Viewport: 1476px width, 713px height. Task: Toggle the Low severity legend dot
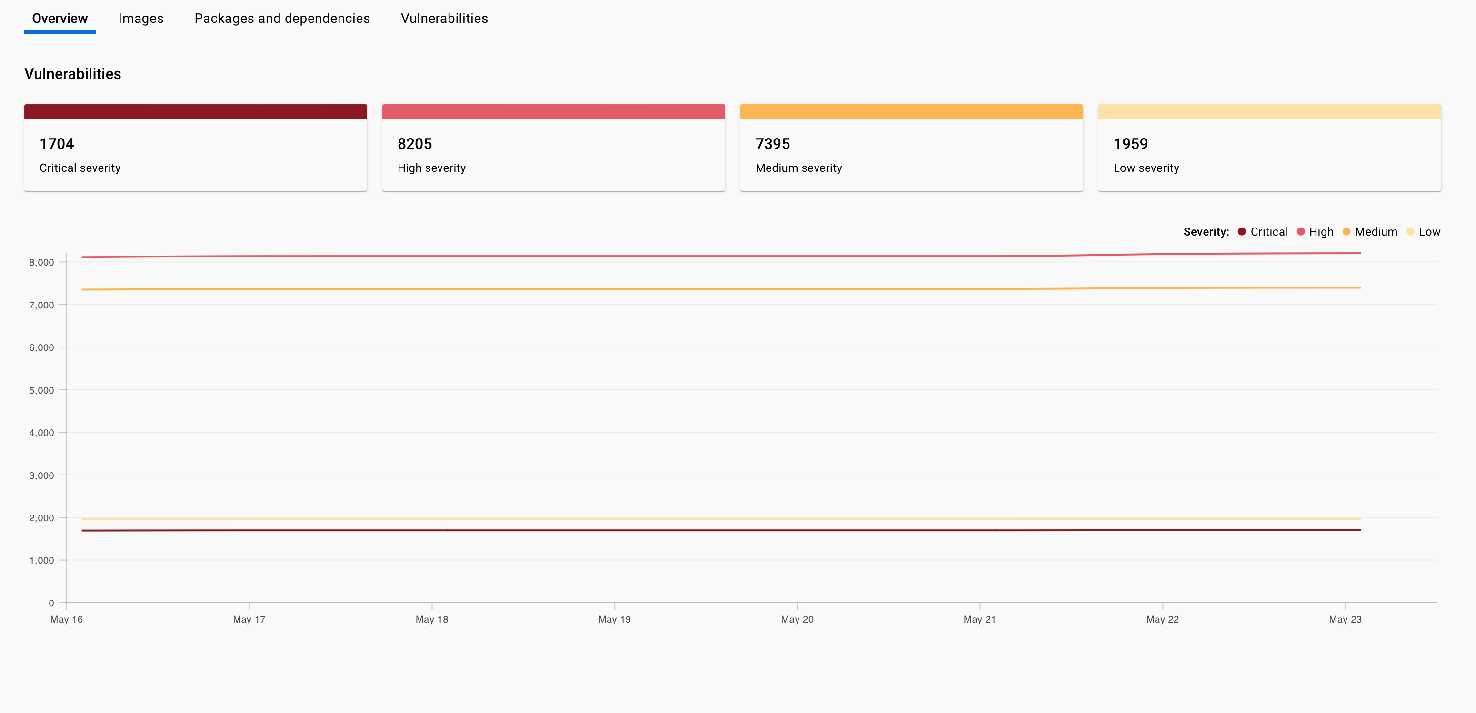tap(1410, 232)
